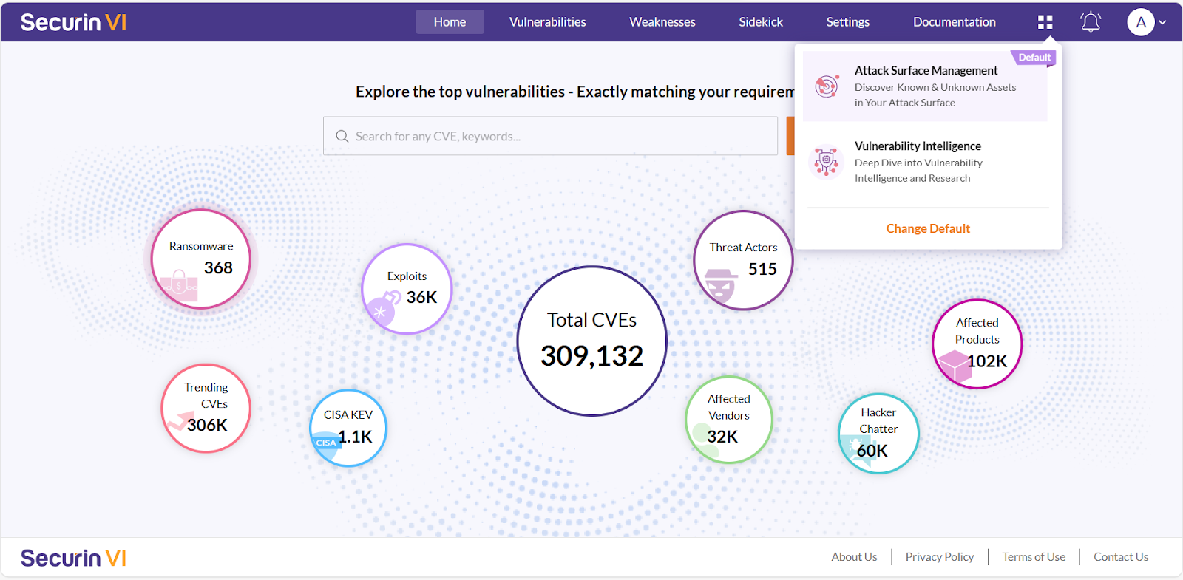Screen dimensions: 1183x580
Task: Select Vulnerability Intelligence heading
Action: point(918,146)
